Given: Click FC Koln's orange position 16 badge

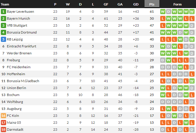Looking at the screenshot, I should coord(3,116).
